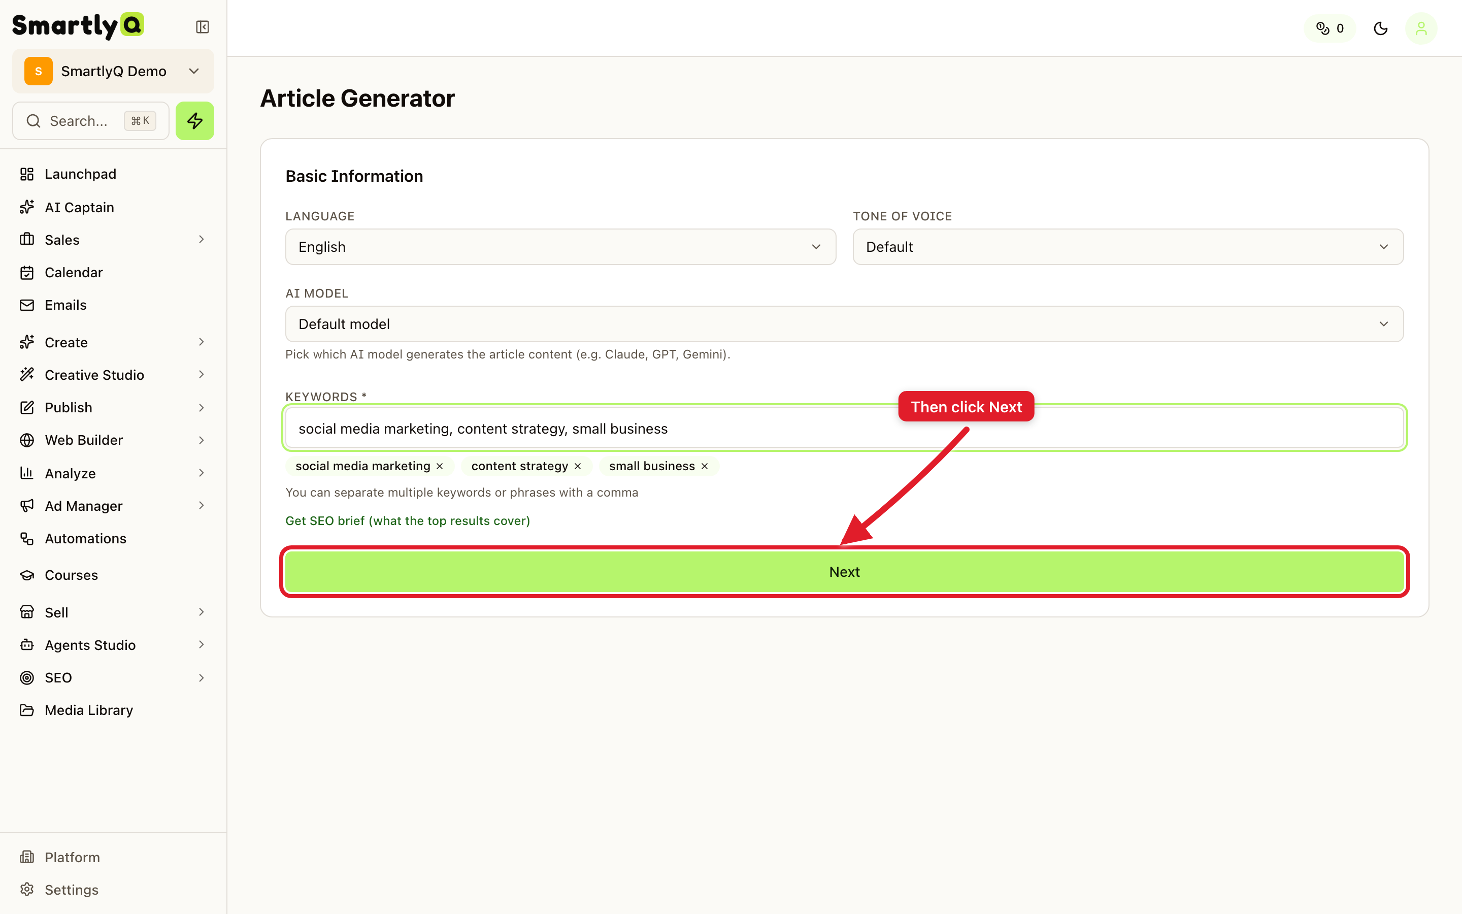Click the SEO target icon
Screen dimensions: 1462x914
(x=26, y=678)
